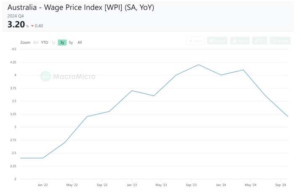Click the MacroMicro watermark logo
This screenshot has height=195, width=301.
click(x=68, y=76)
